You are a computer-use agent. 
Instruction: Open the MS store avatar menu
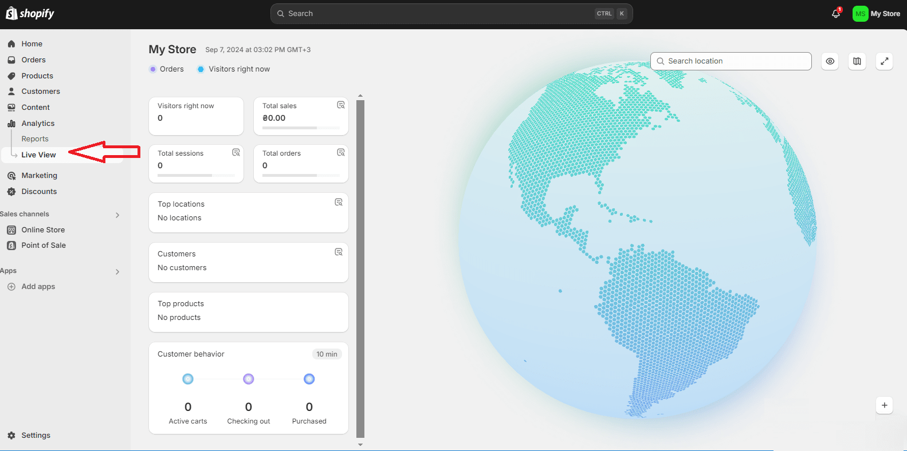(860, 14)
